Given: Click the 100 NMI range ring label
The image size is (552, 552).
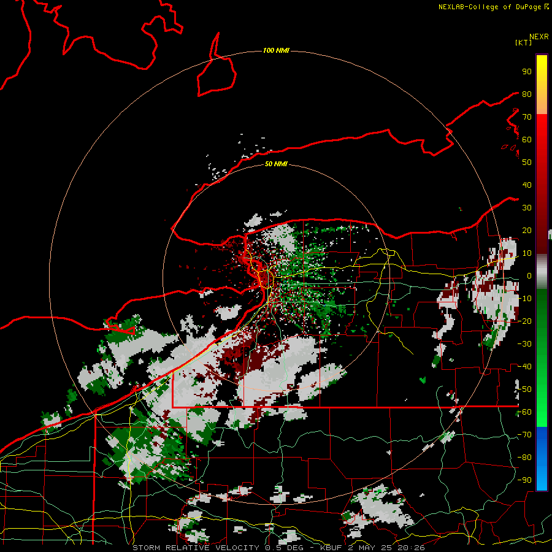Looking at the screenshot, I should (276, 50).
